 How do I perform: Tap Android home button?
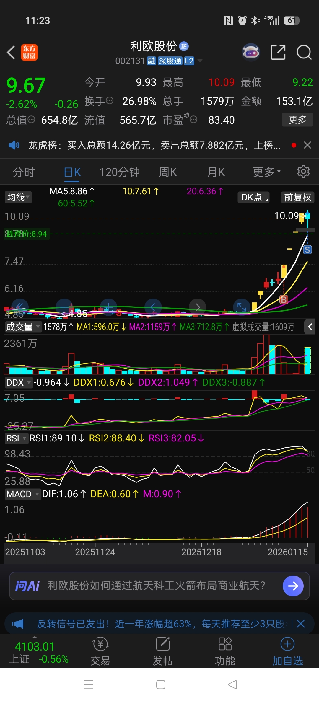coord(161,684)
